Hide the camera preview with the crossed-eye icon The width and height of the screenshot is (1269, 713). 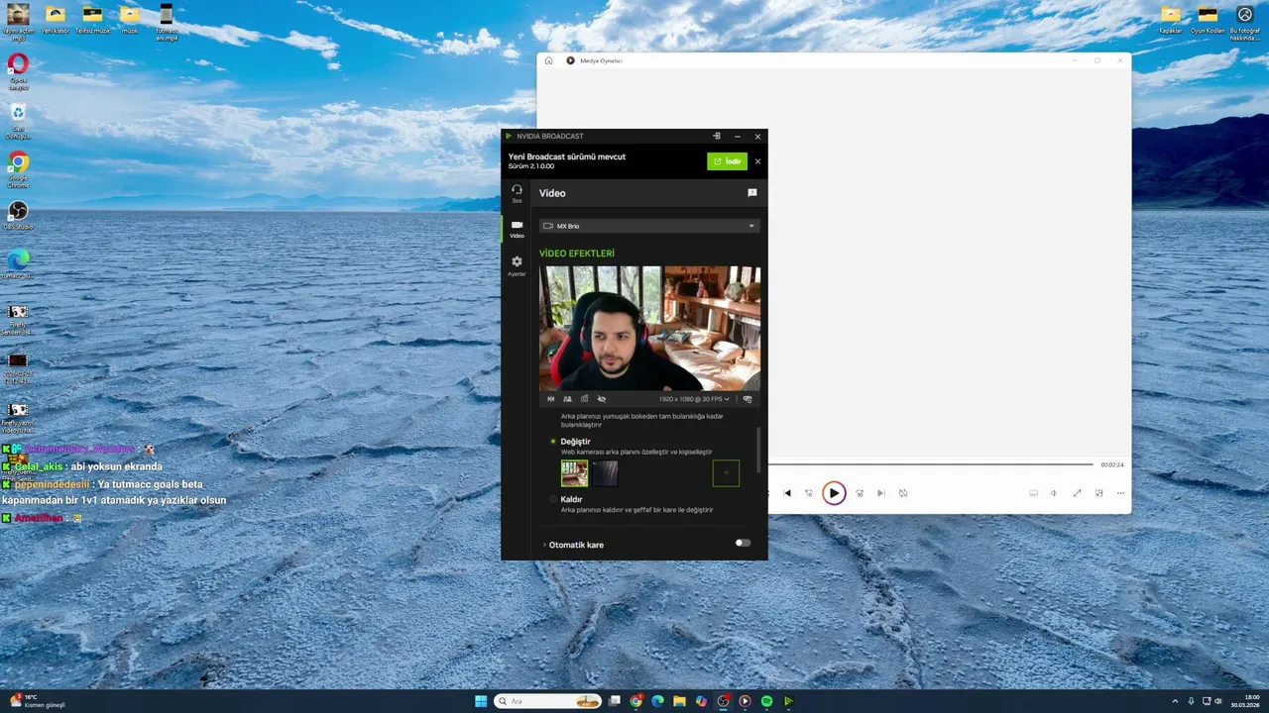(601, 399)
